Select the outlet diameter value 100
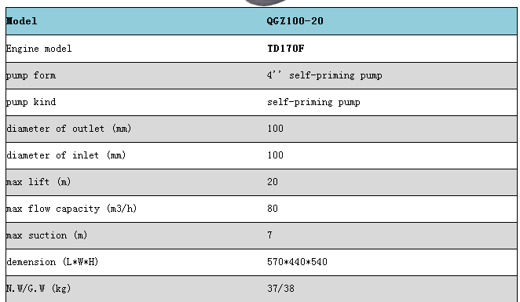This screenshot has height=302, width=520. [275, 129]
